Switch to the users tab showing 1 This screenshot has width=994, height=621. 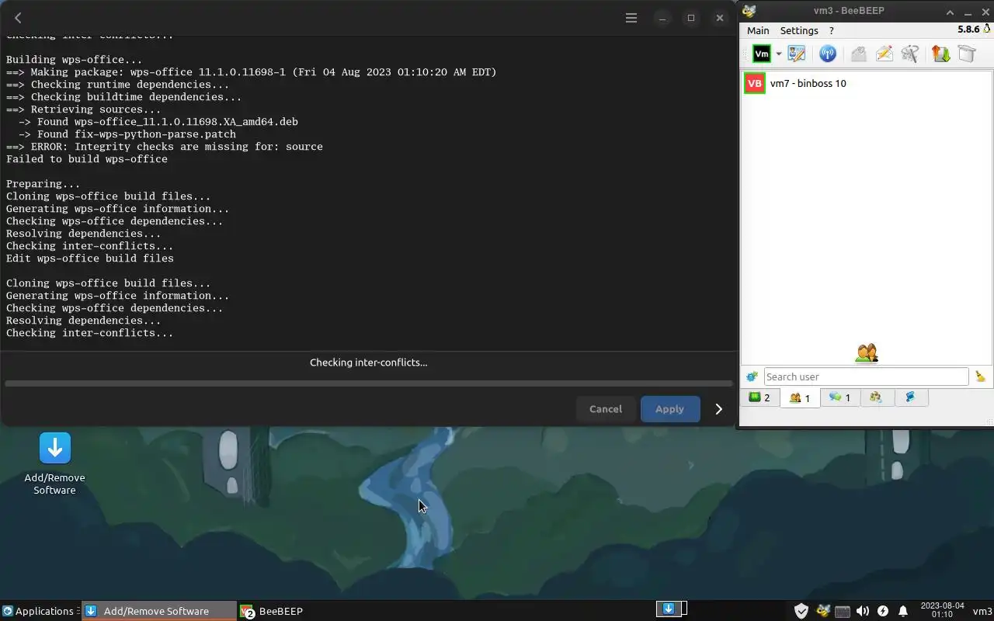coord(800,397)
